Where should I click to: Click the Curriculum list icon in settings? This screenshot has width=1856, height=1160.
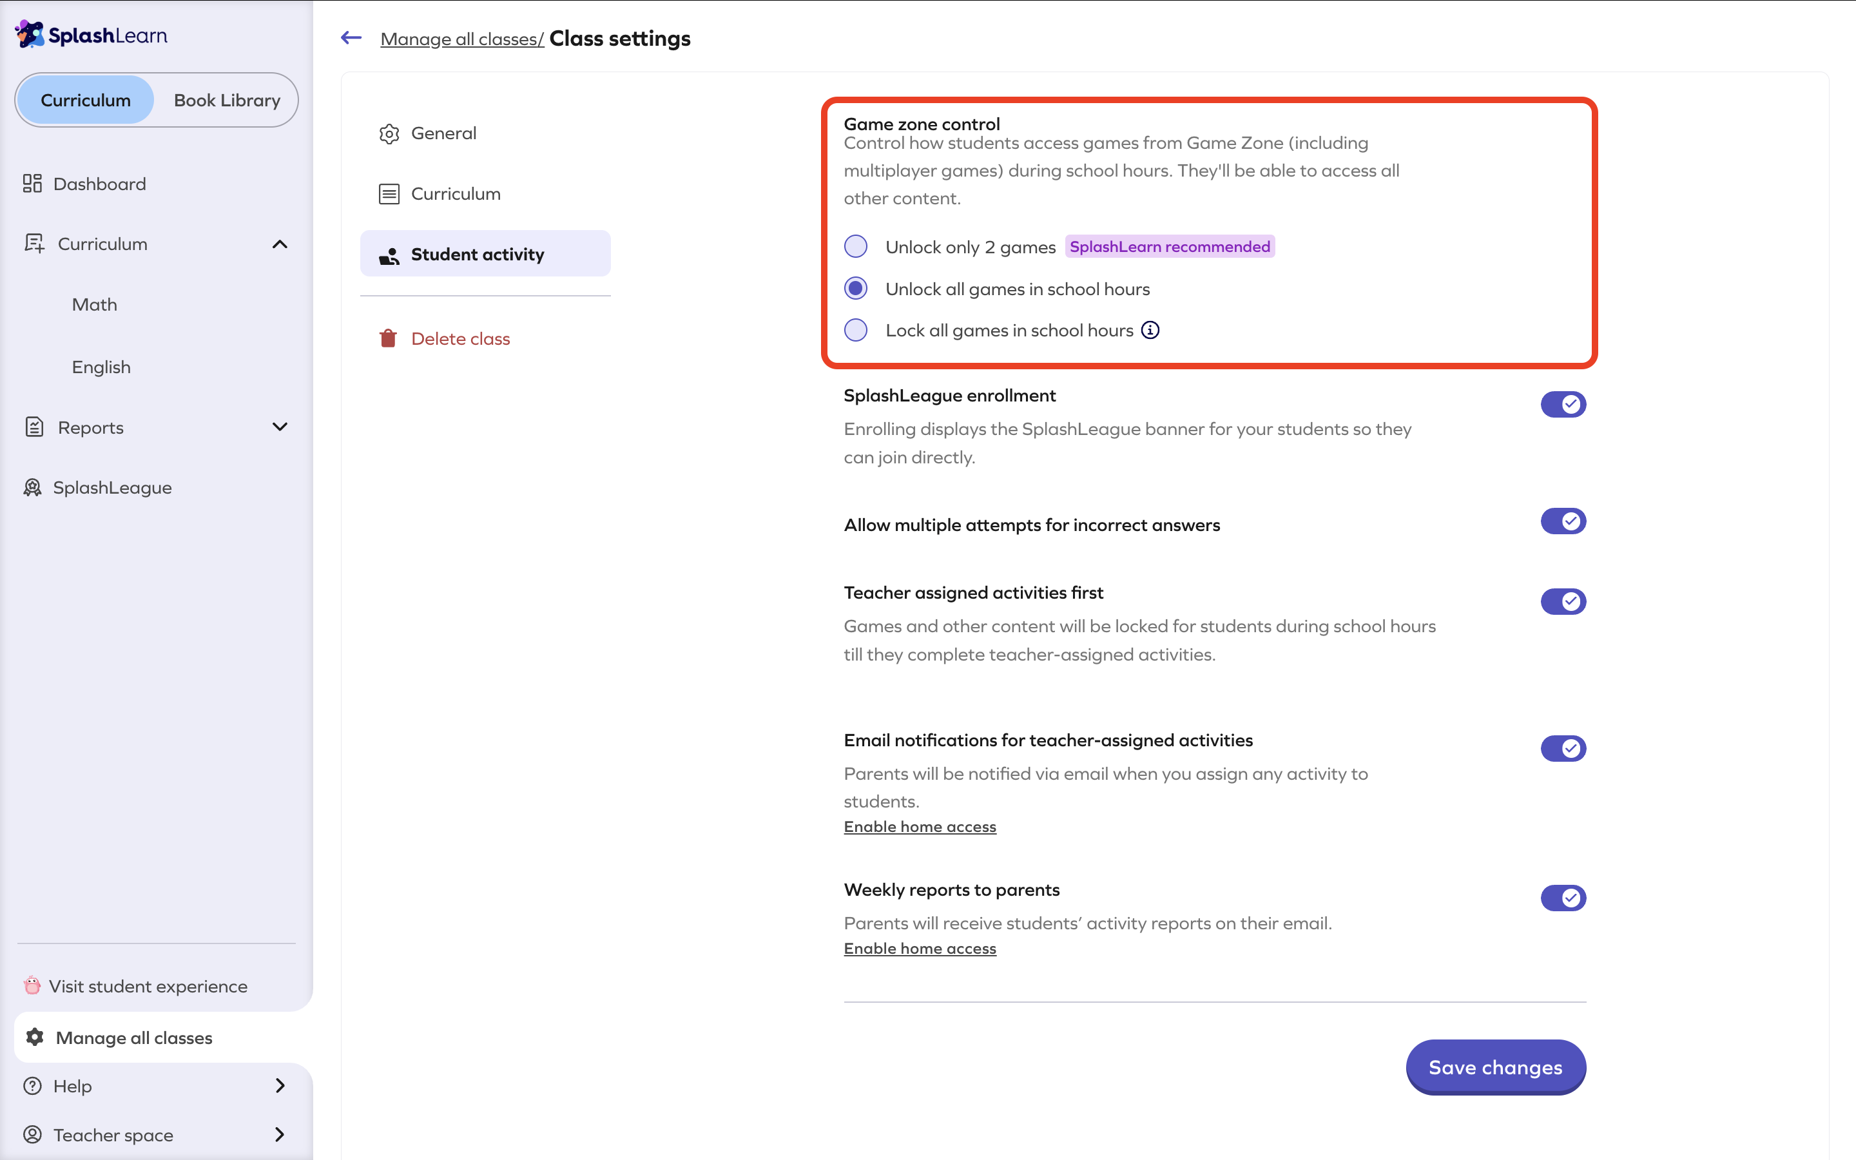(x=389, y=194)
